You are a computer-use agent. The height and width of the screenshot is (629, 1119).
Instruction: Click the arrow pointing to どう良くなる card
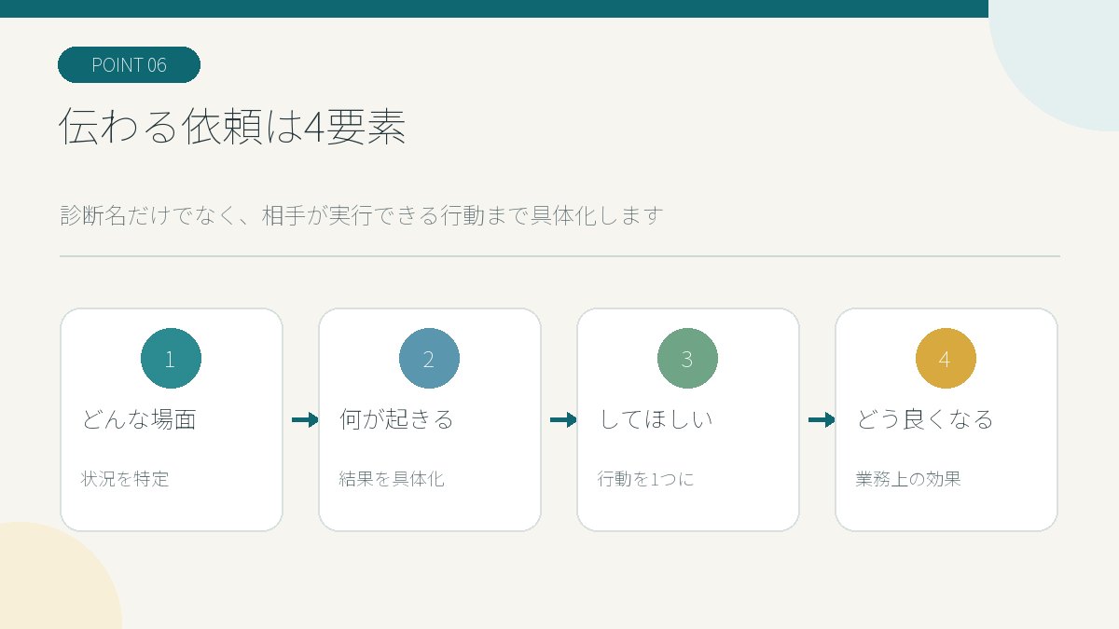(822, 420)
